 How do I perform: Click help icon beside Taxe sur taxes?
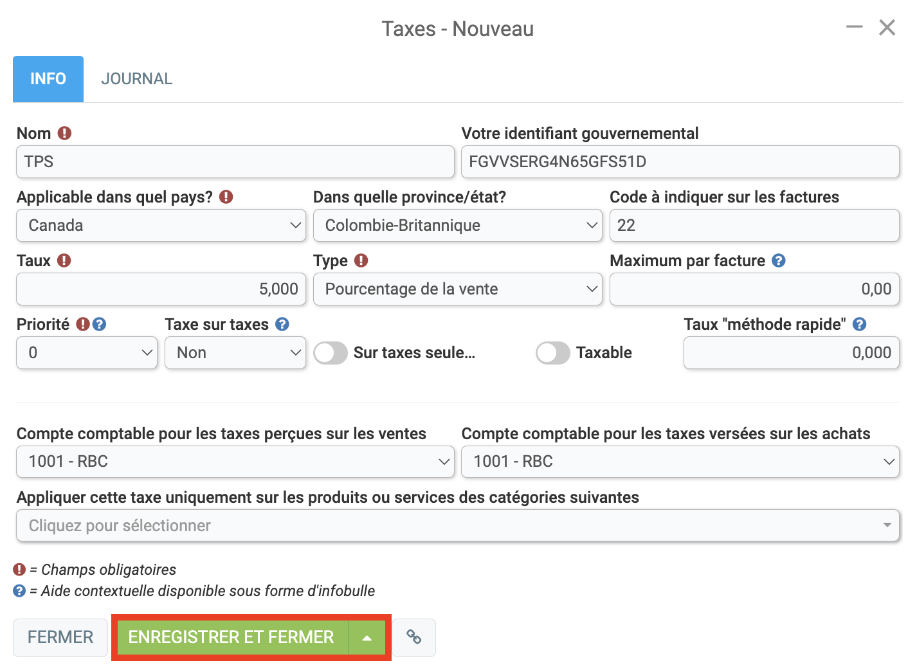(x=282, y=324)
